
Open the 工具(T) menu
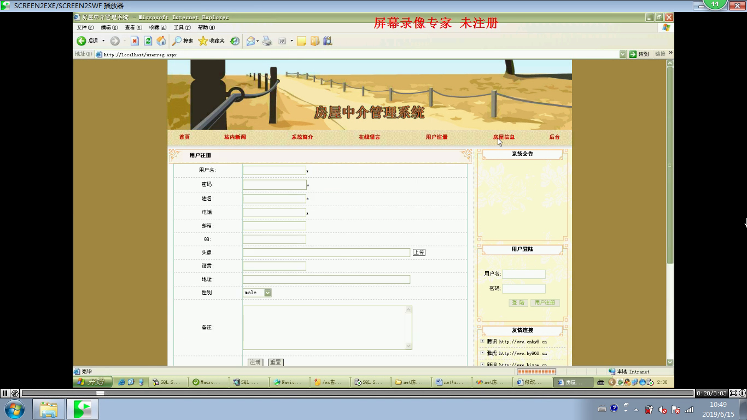coord(182,27)
